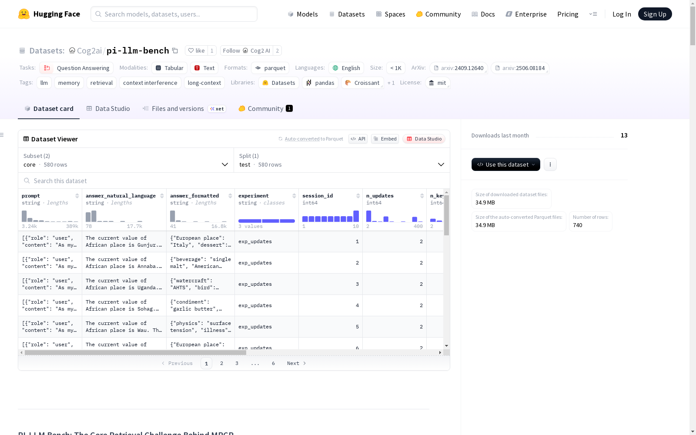The width and height of the screenshot is (696, 435).
Task: Click the English language tag
Action: pyautogui.click(x=346, y=68)
